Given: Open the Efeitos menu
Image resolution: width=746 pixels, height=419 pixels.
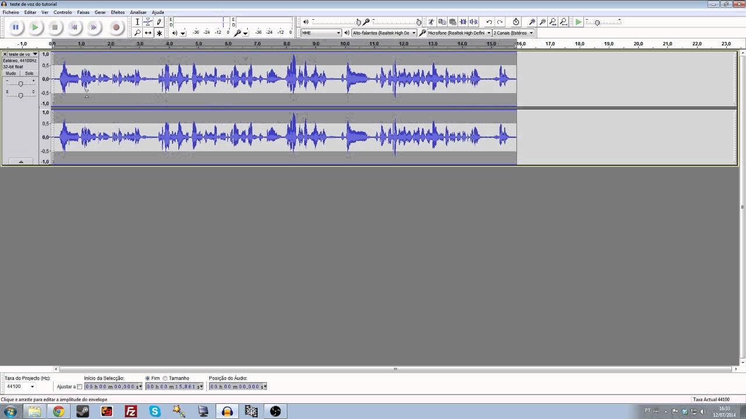Looking at the screenshot, I should click(x=118, y=12).
